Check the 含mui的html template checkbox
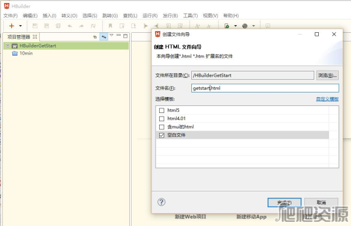The width and height of the screenshot is (351, 226). pos(161,127)
